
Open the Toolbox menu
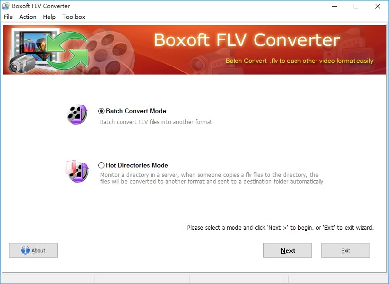click(x=74, y=17)
